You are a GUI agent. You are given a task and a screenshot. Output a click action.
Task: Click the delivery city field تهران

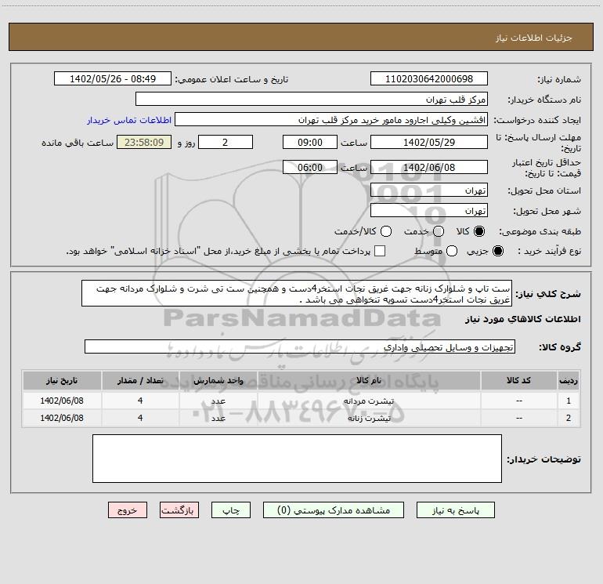[x=429, y=210]
